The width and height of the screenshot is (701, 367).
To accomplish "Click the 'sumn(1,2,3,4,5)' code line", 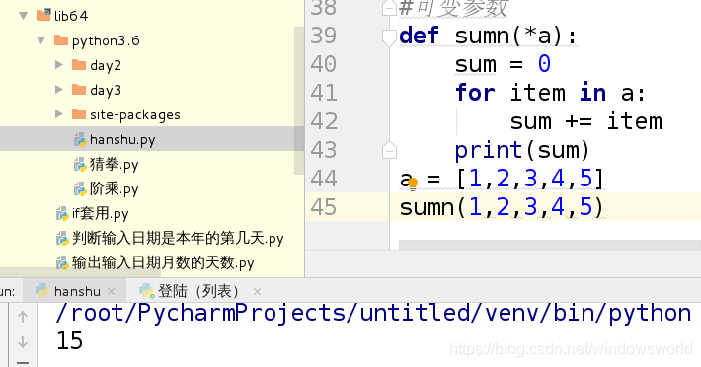I will click(502, 207).
